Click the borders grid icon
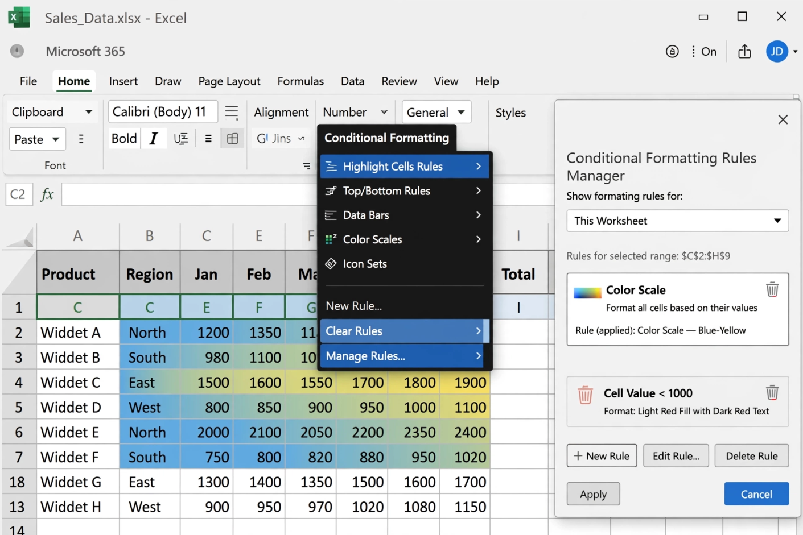This screenshot has width=803, height=535. (x=233, y=139)
